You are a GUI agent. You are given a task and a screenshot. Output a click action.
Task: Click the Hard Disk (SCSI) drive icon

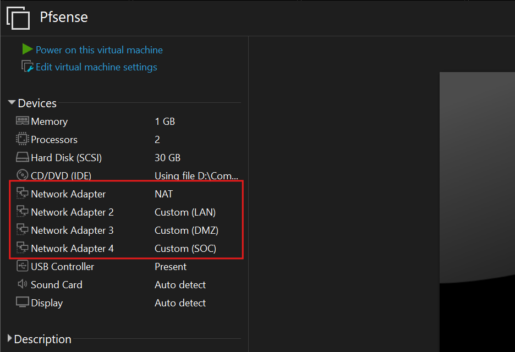click(23, 158)
